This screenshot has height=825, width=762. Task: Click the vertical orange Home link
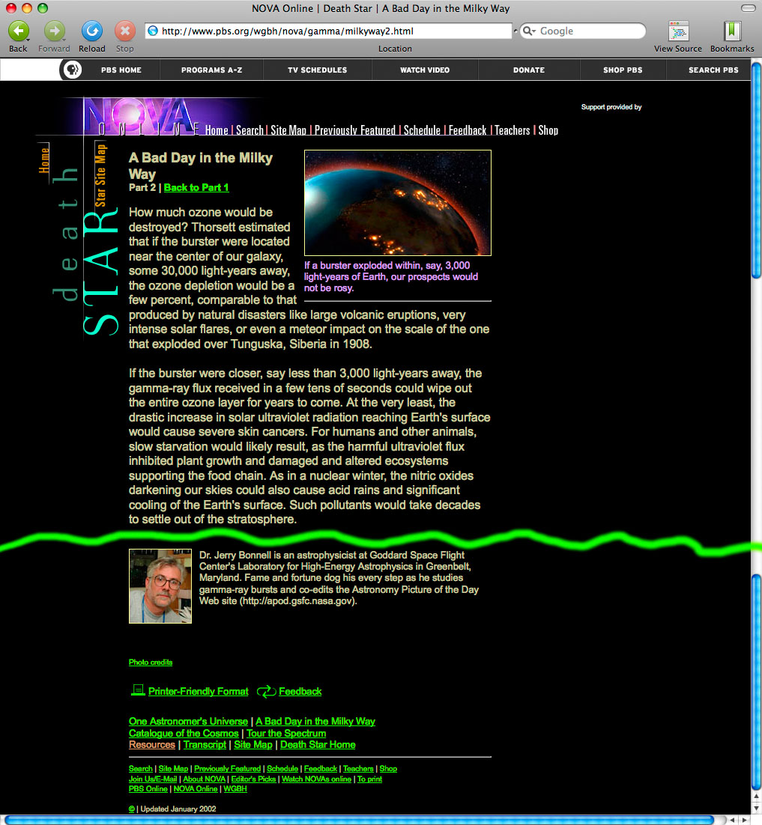[x=44, y=160]
